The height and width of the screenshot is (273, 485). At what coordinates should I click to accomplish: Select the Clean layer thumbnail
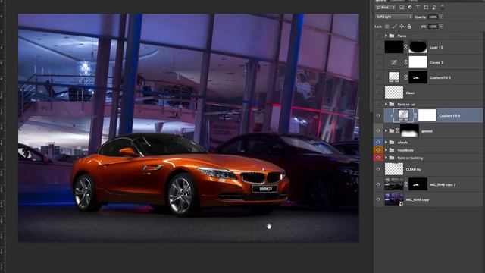tap(394, 93)
